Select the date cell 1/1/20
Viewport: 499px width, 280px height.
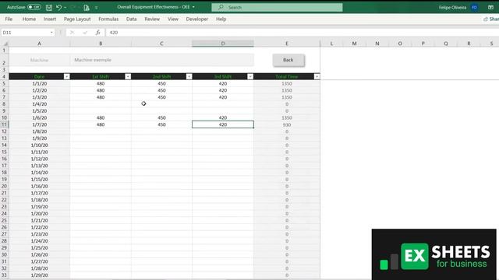[x=40, y=83]
